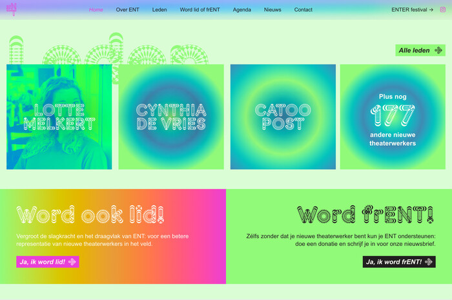The width and height of the screenshot is (452, 300).
Task: Open the Instagram icon link
Action: [x=443, y=10]
